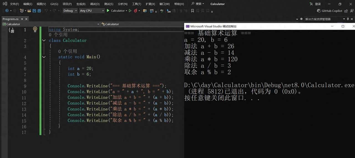Viewport: 355px width, 158px height.
Task: Open the 窗口(W) menu
Action: [x=164, y=4]
